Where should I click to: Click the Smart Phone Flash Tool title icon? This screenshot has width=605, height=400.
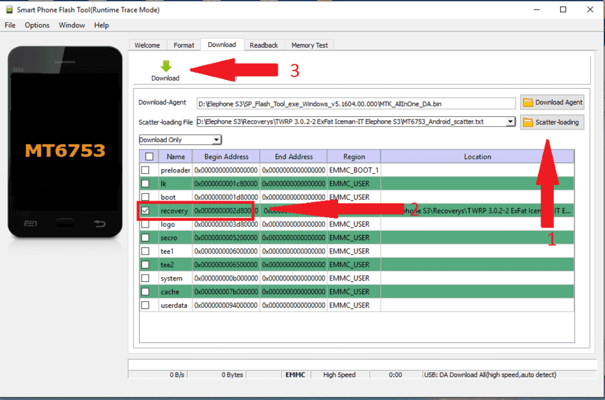click(9, 9)
